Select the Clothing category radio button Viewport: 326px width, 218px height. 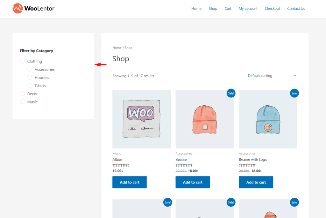pyautogui.click(x=22, y=61)
